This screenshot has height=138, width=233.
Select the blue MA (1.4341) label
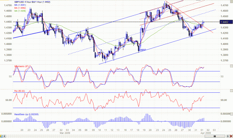pyautogui.click(x=20, y=5)
